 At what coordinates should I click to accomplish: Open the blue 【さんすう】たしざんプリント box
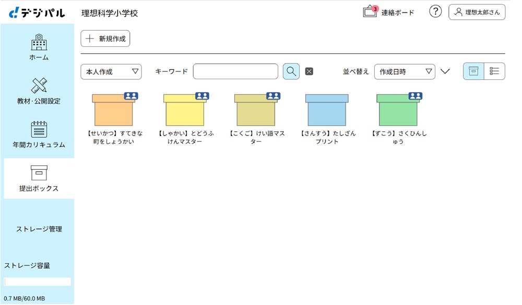(327, 110)
